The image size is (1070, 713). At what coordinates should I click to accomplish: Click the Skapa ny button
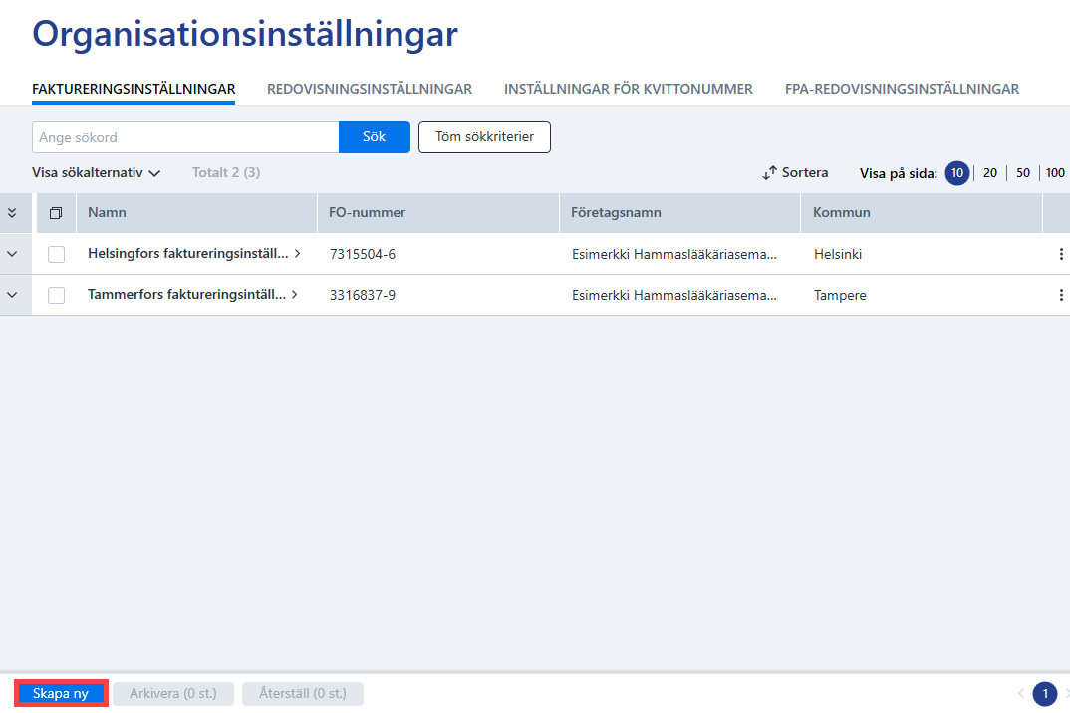[61, 693]
